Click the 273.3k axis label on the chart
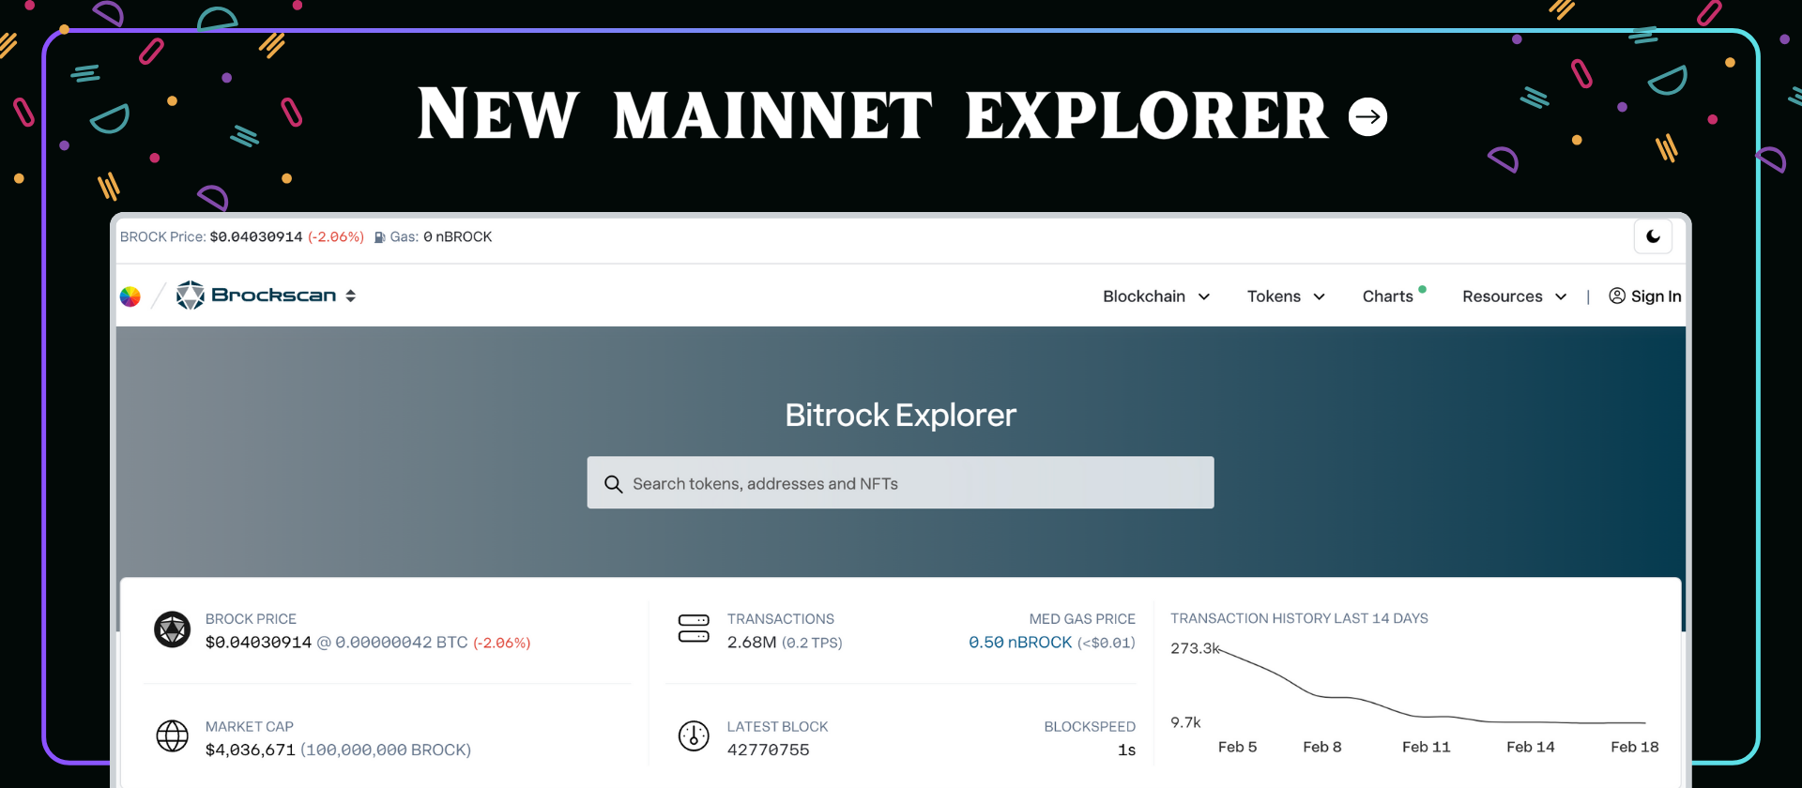The width and height of the screenshot is (1802, 788). [x=1195, y=648]
